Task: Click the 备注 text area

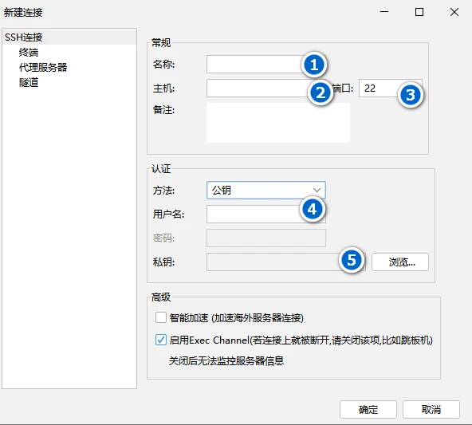Action: click(x=278, y=123)
